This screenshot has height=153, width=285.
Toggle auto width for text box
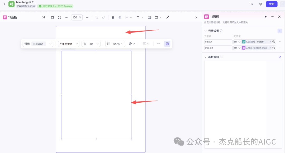(x=159, y=44)
